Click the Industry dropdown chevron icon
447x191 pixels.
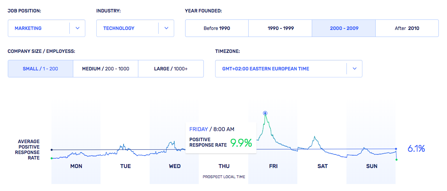tap(166, 28)
